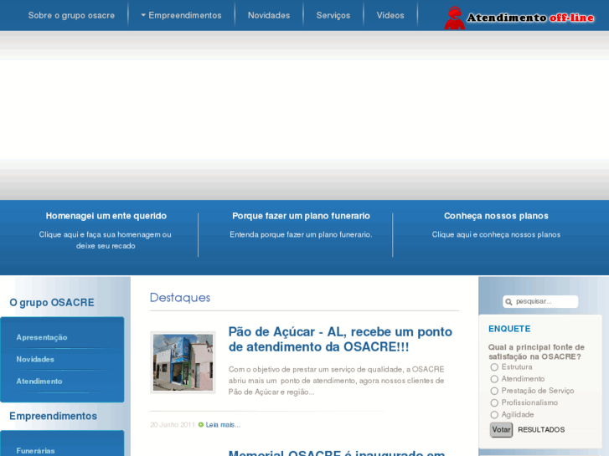This screenshot has height=456, width=609.
Task: Open Conheça nossos planos banner link
Action: tap(496, 216)
